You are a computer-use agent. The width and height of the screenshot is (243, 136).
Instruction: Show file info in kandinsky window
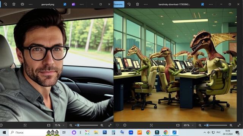tap(125, 125)
